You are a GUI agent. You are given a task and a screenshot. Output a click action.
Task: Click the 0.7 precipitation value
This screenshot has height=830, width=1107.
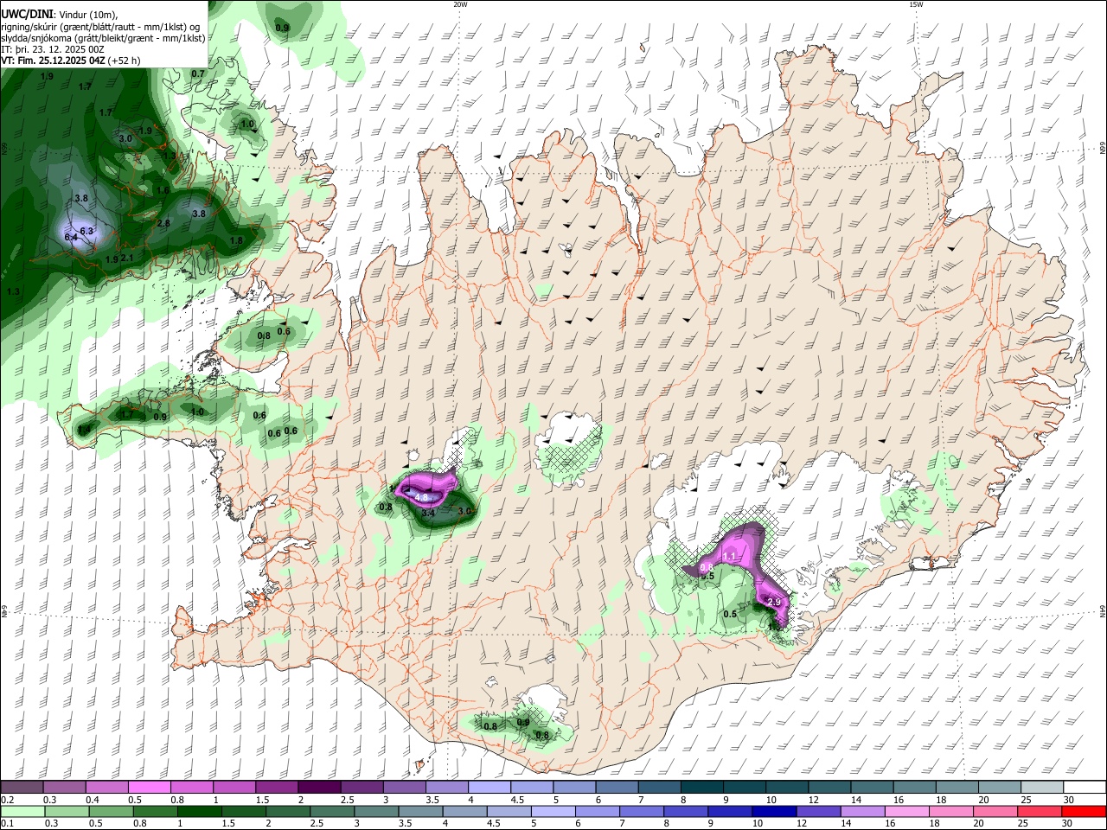(198, 73)
